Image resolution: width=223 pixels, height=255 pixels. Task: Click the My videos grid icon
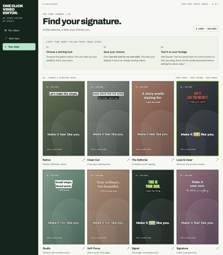point(6,30)
